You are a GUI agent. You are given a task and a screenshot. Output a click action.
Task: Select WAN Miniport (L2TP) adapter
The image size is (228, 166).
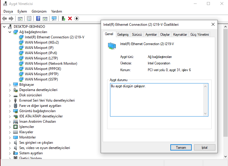tap(41, 58)
